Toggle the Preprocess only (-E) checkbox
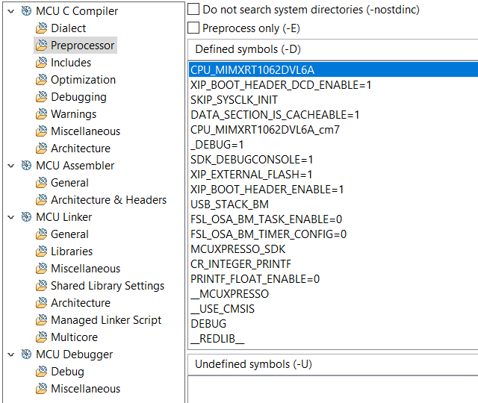This screenshot has width=478, height=403. click(x=193, y=28)
